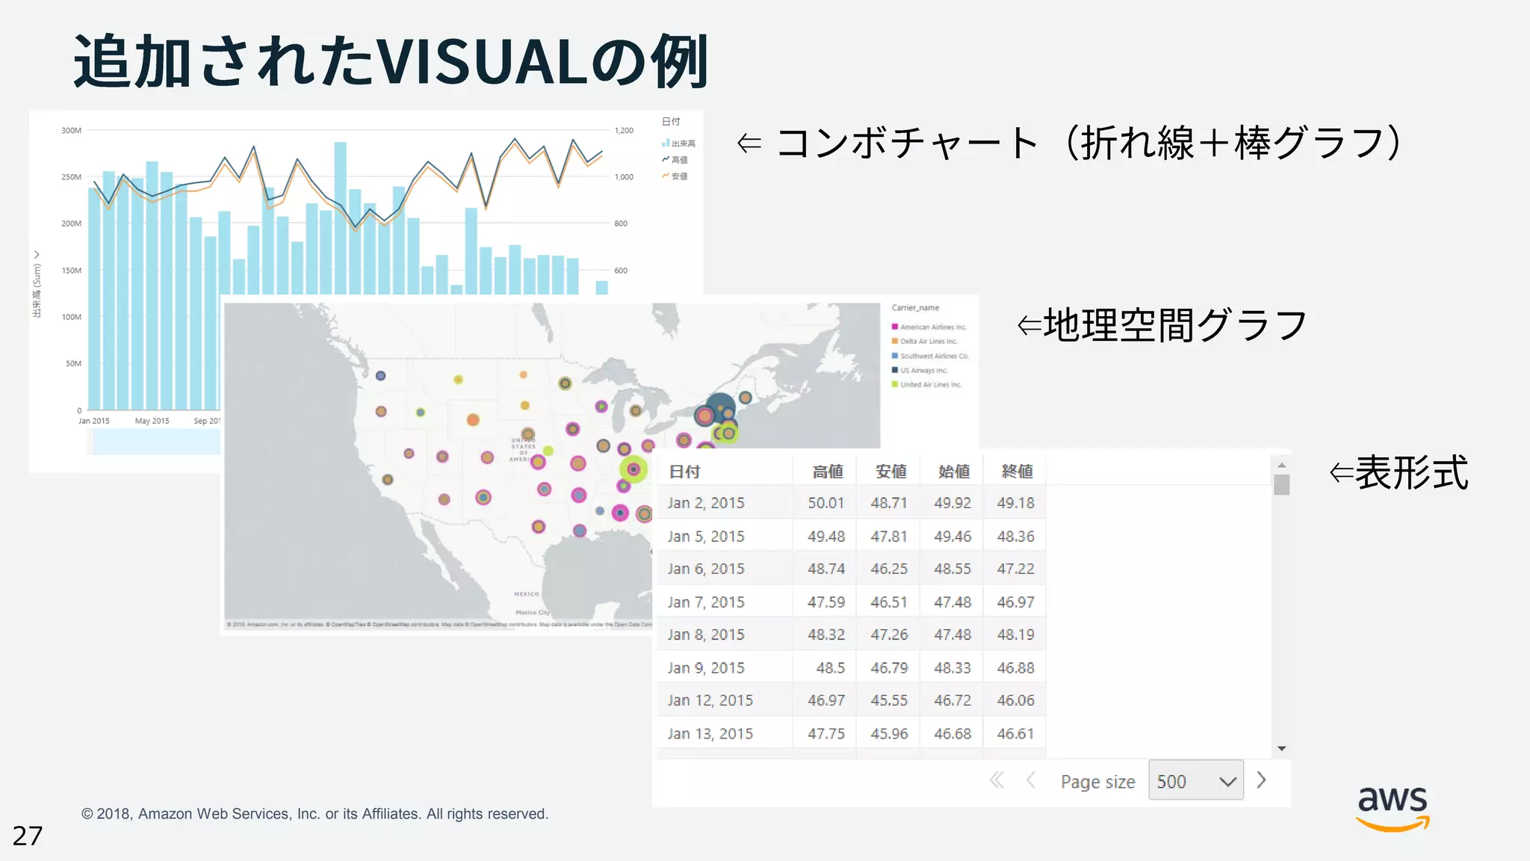Click the table's vertical scrollbar thumb
Viewport: 1530px width, 861px height.
pos(1282,485)
